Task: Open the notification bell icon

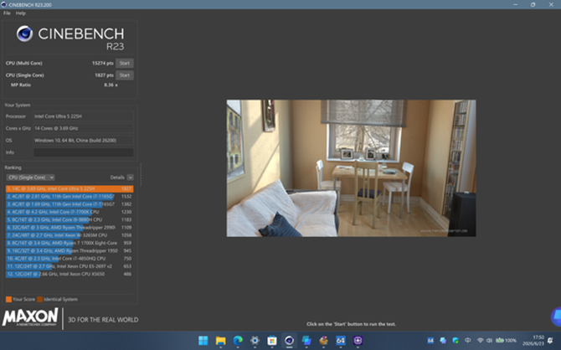Action: [551, 340]
